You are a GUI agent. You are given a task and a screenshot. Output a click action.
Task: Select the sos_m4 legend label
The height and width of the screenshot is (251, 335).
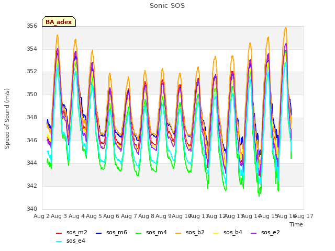tap(157, 232)
